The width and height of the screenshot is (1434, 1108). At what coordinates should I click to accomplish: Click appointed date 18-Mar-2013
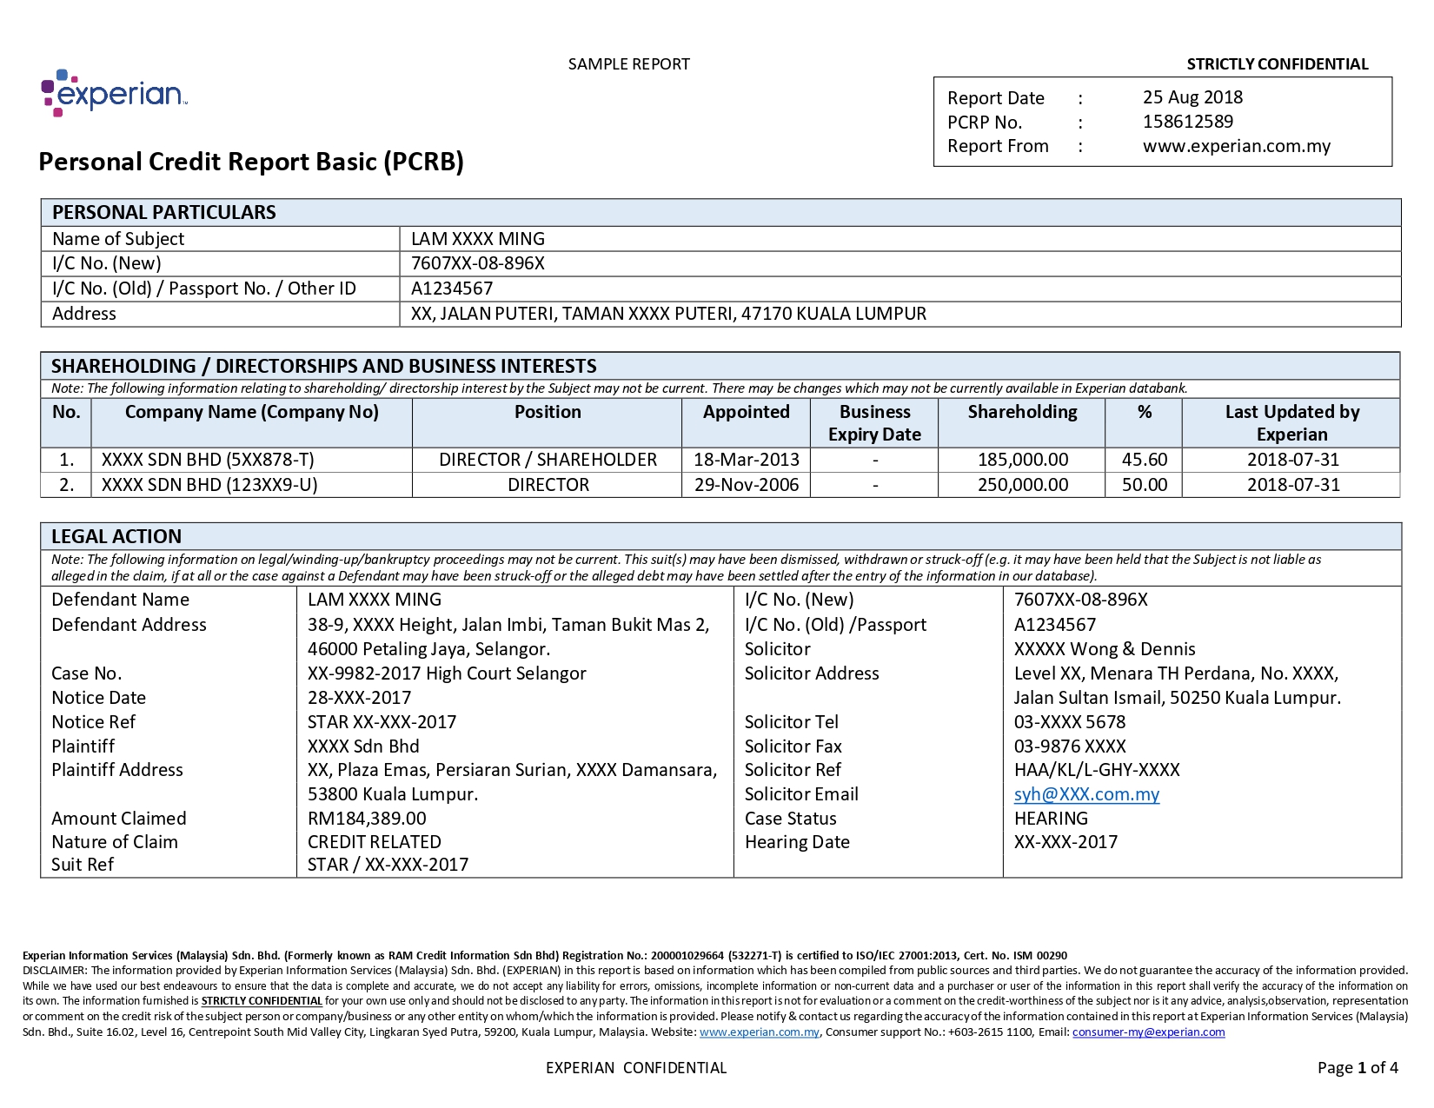746,460
